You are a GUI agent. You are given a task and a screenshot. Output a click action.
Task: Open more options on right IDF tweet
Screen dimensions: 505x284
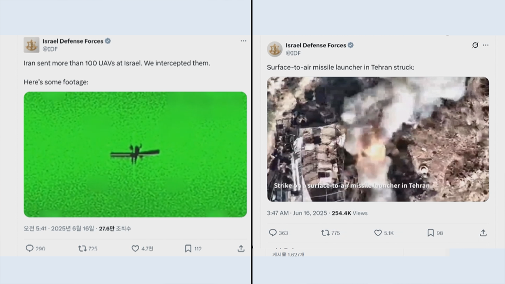tap(486, 45)
